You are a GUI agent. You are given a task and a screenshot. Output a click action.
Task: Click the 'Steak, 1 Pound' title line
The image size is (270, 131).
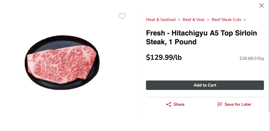171,42
